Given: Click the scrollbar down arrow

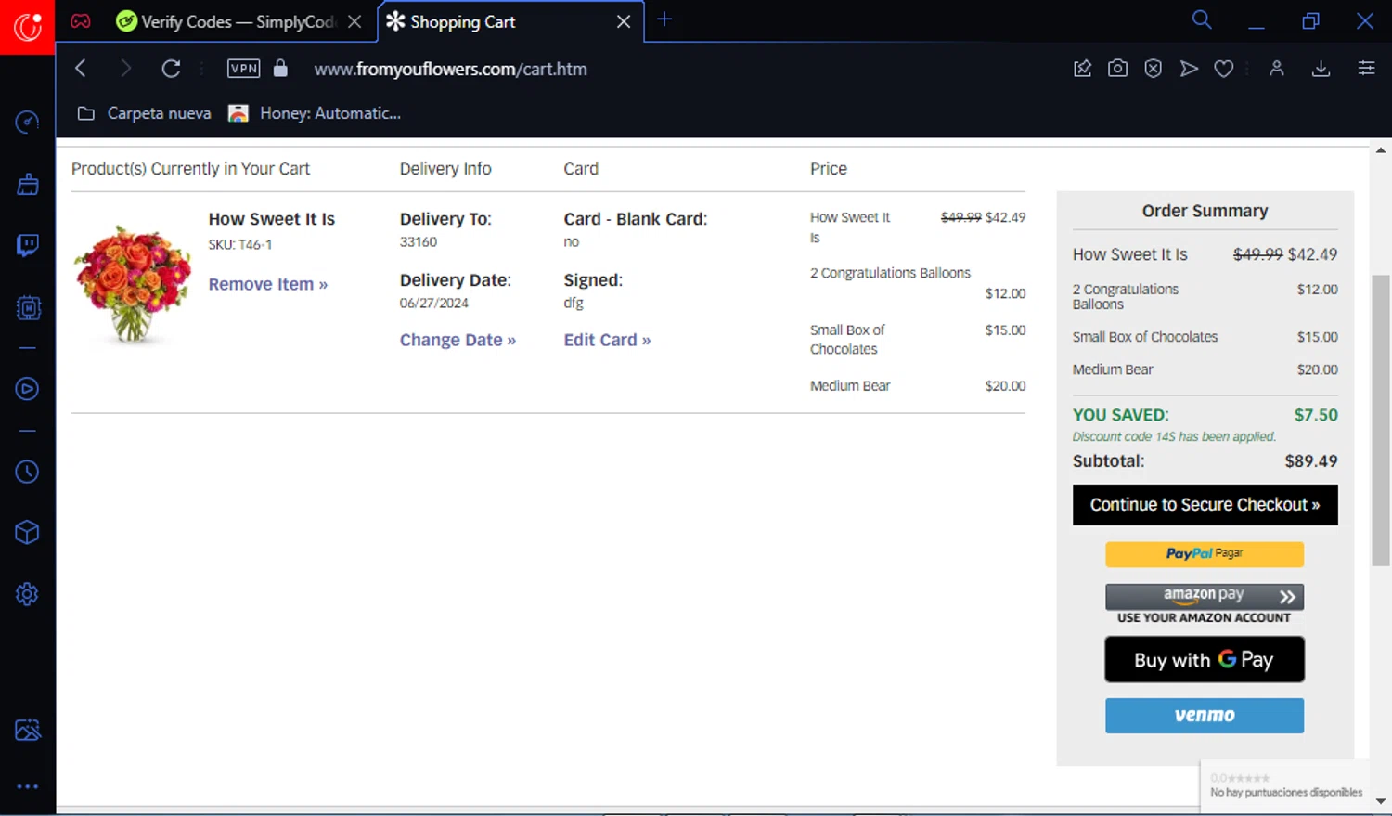Looking at the screenshot, I should 1381,800.
